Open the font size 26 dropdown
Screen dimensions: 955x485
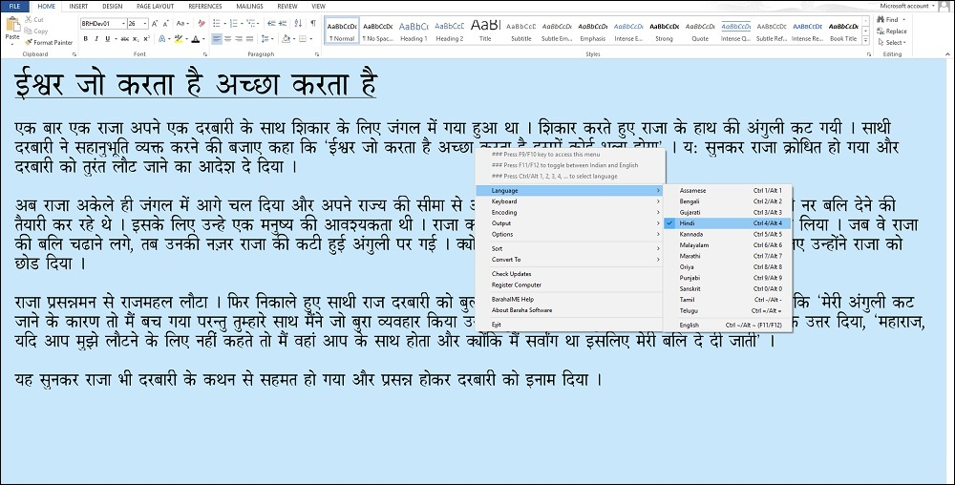click(x=145, y=24)
